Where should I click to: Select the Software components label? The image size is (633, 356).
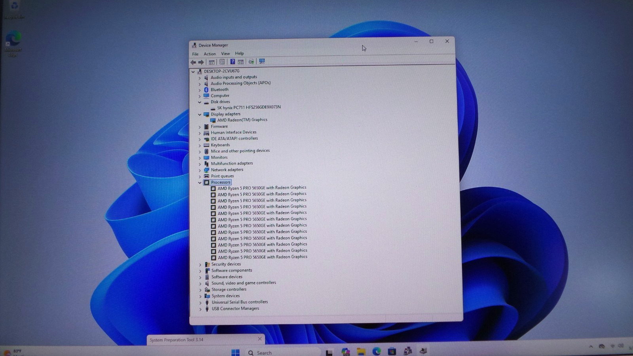click(231, 271)
